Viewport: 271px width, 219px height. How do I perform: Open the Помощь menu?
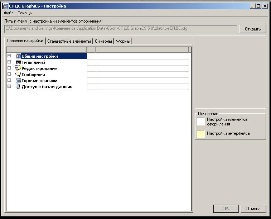point(25,13)
